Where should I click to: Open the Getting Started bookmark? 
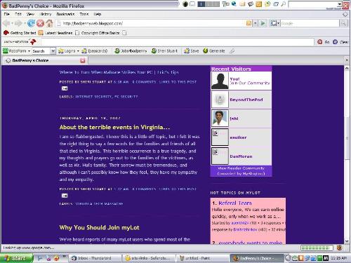(20, 33)
